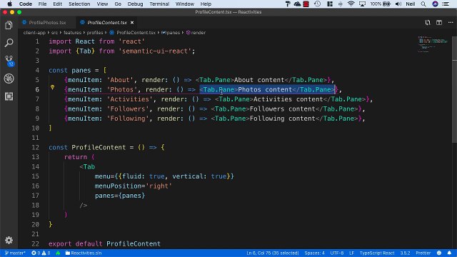Open the editor More Actions ellipsis menu
Screen dimensions: 457x257
pyautogui.click(x=451, y=22)
